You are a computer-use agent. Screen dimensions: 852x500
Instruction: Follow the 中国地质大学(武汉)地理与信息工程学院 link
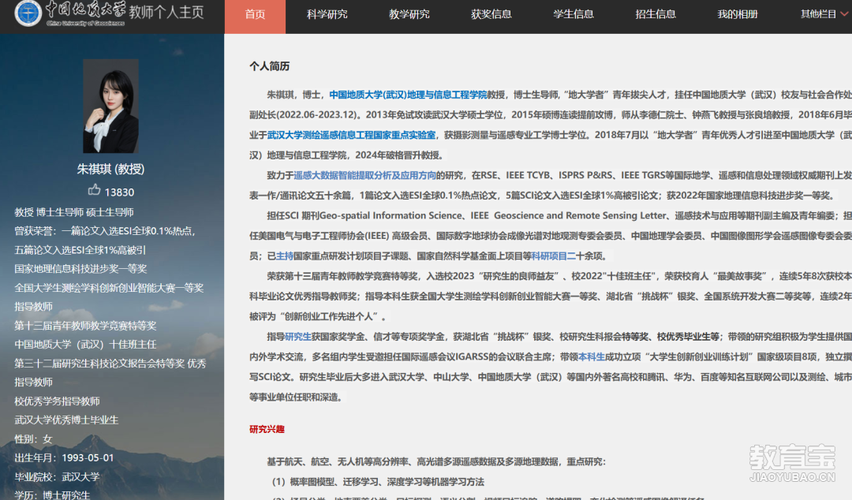408,95
